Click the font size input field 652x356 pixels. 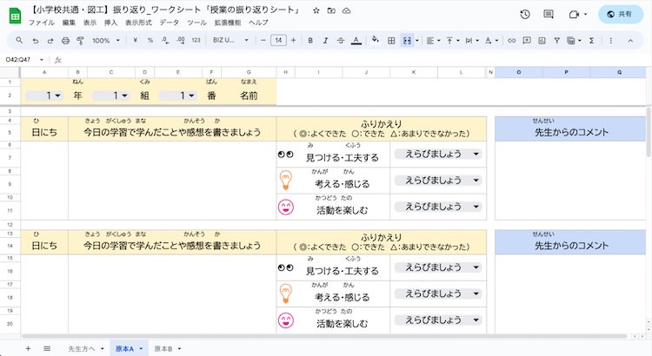(x=278, y=41)
